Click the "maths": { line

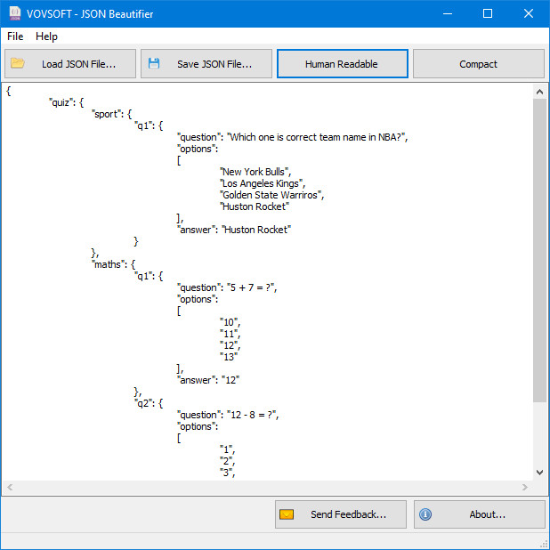[x=113, y=264]
